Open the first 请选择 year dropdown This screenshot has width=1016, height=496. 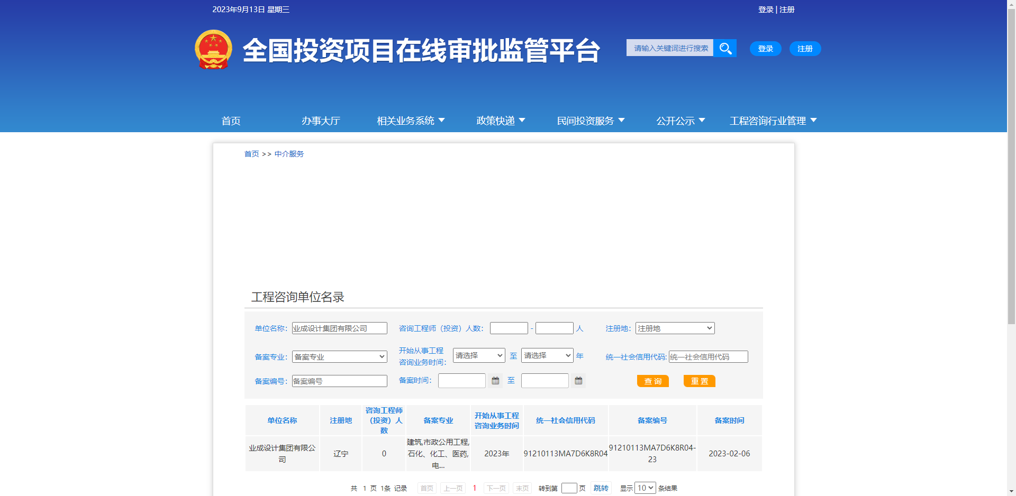pyautogui.click(x=478, y=355)
